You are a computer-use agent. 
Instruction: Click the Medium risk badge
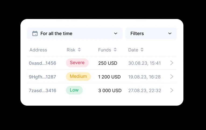click(78, 77)
